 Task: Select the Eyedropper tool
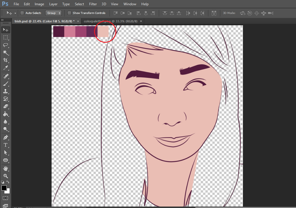(x=6, y=68)
